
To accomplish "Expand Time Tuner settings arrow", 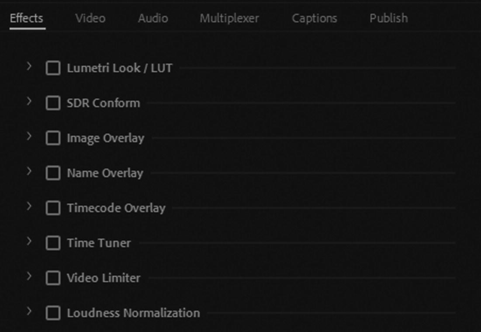I will 29,241.
